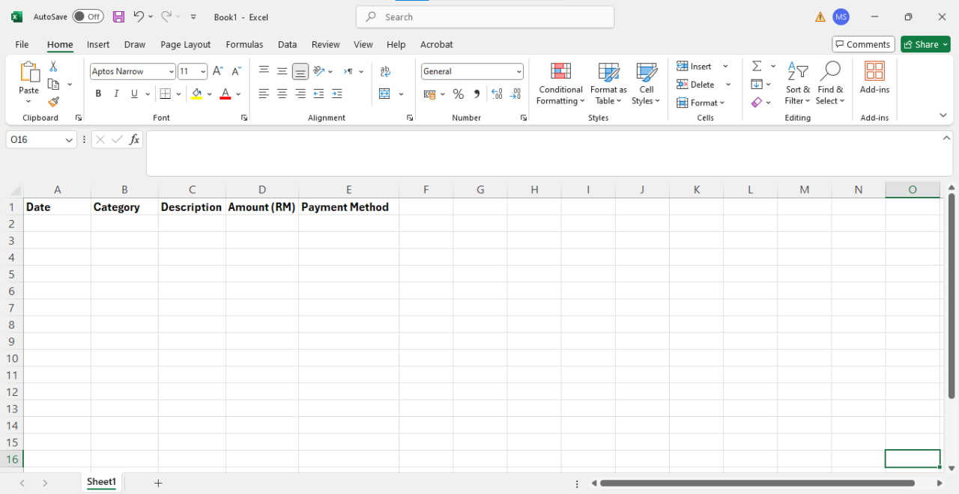The height and width of the screenshot is (494, 959).
Task: Open the Comments button
Action: (863, 45)
